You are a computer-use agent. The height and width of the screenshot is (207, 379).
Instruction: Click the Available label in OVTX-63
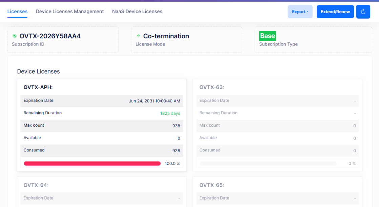coord(208,138)
